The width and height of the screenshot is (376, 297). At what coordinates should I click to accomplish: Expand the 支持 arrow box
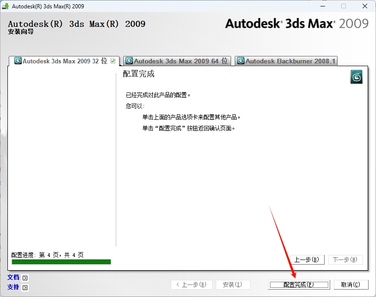[x=25, y=288]
